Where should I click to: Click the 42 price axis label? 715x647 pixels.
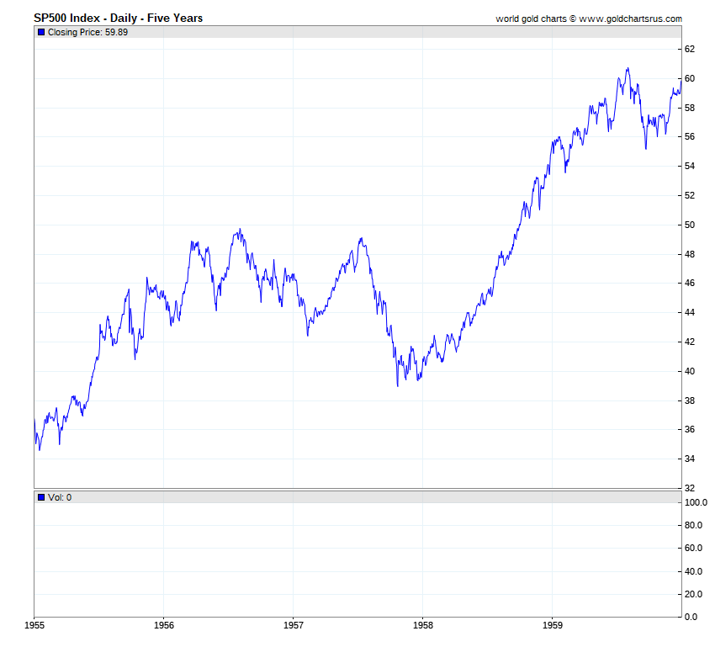690,342
